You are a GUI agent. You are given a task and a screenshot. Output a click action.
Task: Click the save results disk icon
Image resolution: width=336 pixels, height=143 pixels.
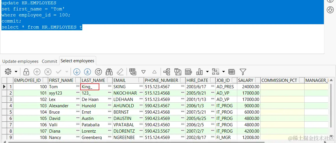[x=178, y=72]
